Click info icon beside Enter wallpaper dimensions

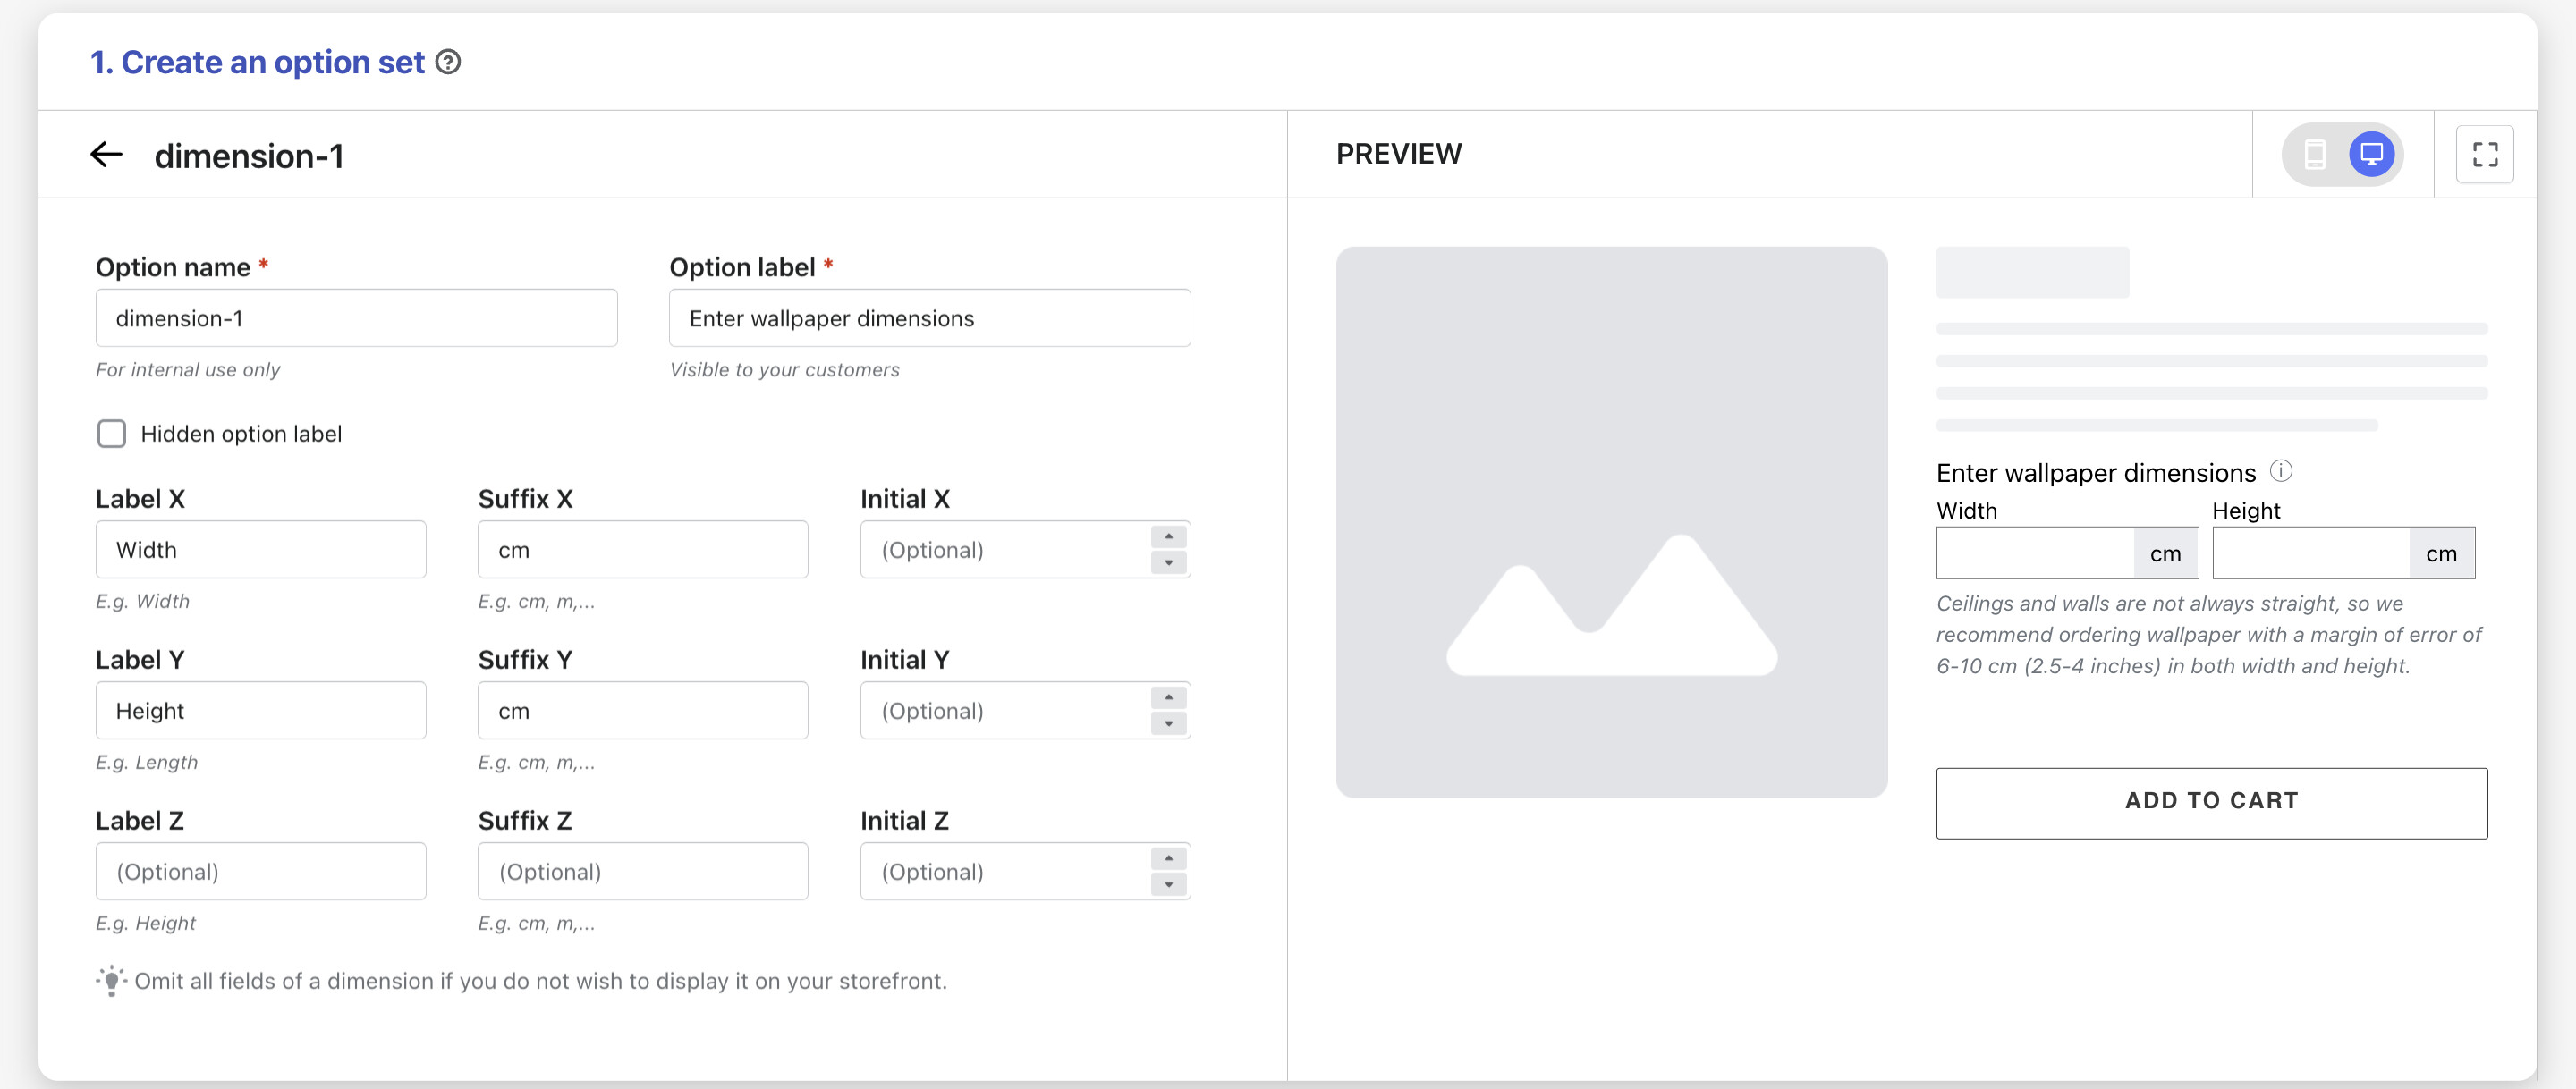pyautogui.click(x=2281, y=470)
